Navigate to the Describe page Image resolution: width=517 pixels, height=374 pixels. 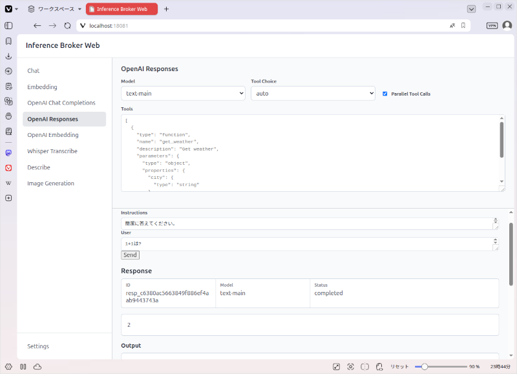pyautogui.click(x=39, y=167)
